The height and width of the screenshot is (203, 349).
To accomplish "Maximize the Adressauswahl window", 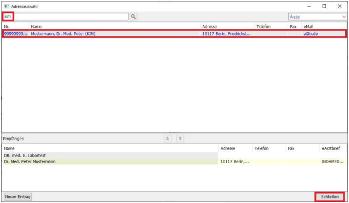I will [324, 6].
